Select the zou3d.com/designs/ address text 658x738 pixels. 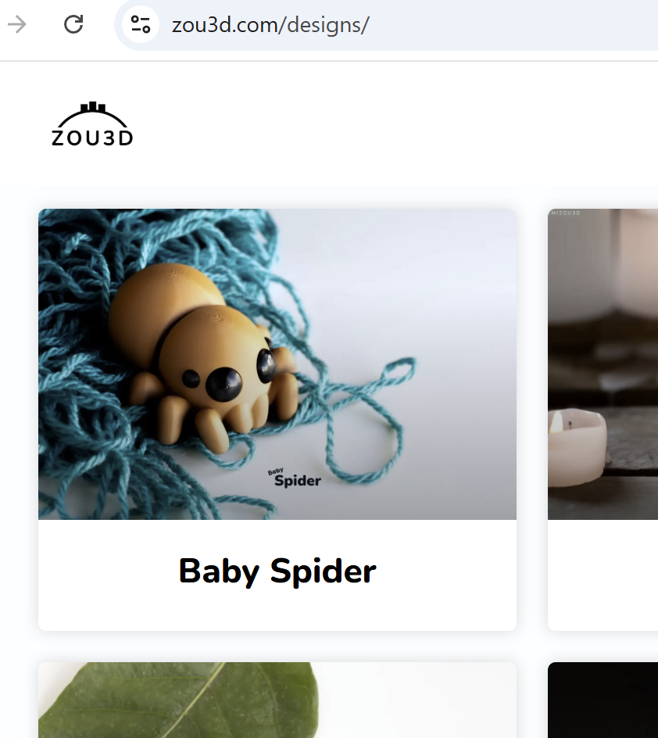270,25
